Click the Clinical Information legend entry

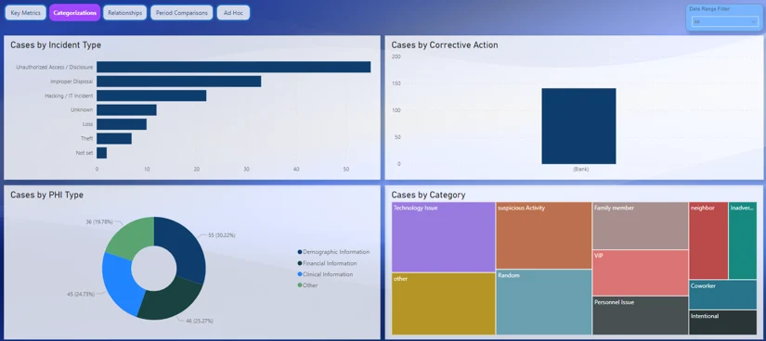[325, 274]
